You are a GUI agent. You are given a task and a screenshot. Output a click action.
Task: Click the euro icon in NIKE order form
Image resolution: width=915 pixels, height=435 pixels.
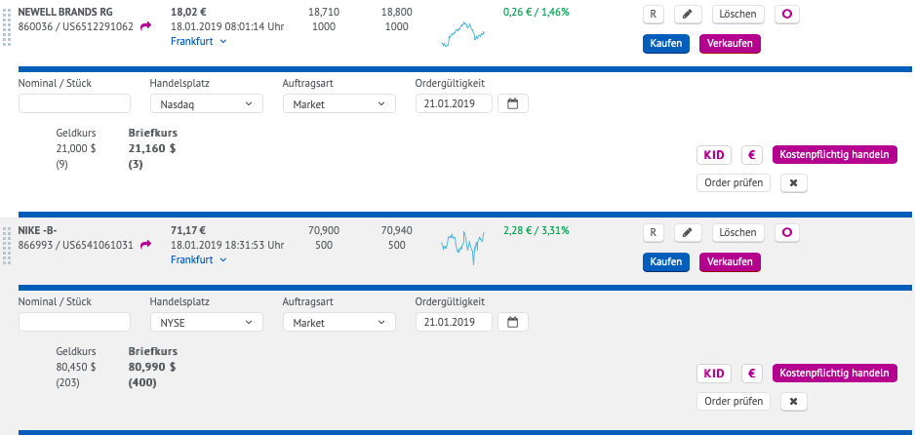click(x=752, y=374)
